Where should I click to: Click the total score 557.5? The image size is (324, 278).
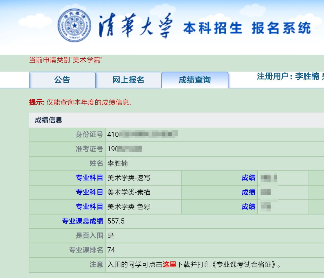point(116,221)
